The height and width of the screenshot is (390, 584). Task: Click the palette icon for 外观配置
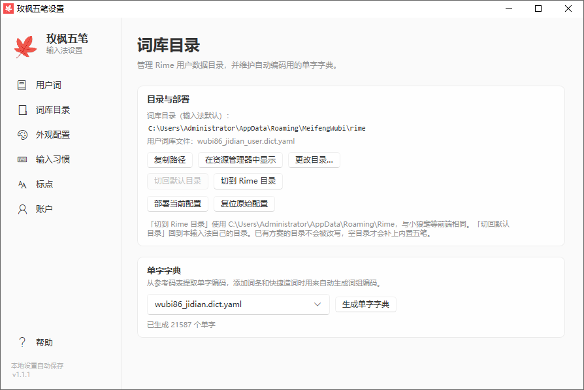coord(22,135)
